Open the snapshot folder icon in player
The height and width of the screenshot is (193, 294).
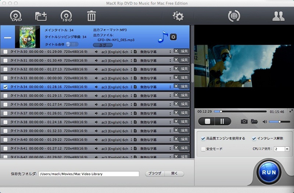[x=254, y=121]
